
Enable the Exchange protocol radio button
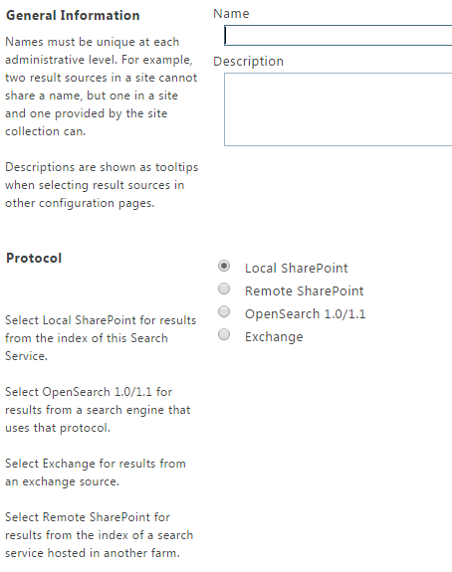point(224,334)
